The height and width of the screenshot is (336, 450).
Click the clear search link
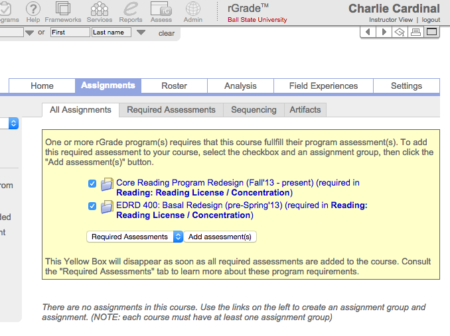(167, 33)
